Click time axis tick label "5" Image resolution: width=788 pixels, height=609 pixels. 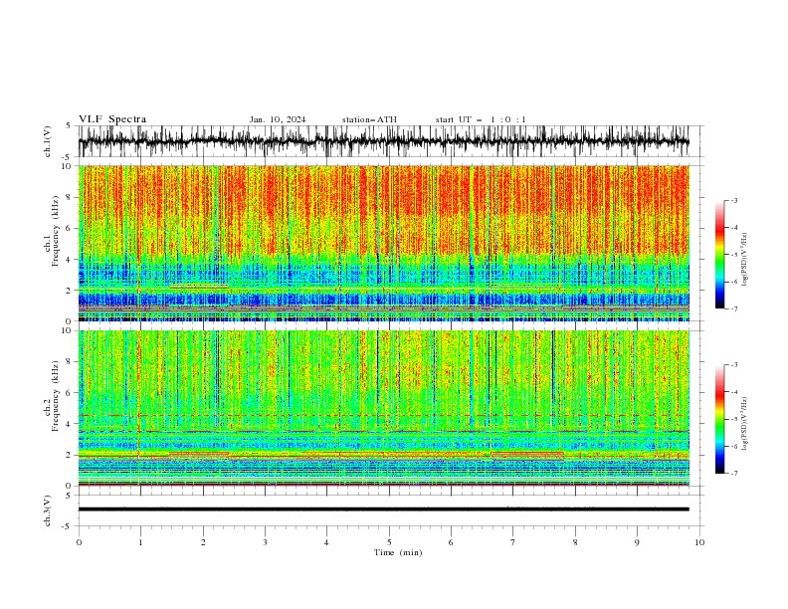coord(389,542)
